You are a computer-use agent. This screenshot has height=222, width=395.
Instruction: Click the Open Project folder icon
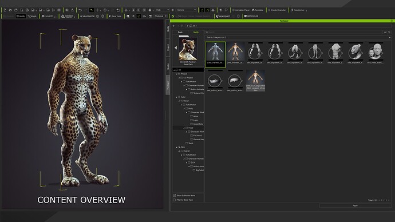(10, 10)
